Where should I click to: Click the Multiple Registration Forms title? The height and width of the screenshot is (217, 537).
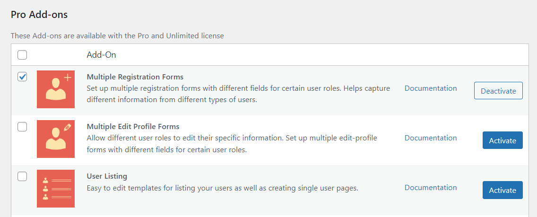pyautogui.click(x=135, y=77)
